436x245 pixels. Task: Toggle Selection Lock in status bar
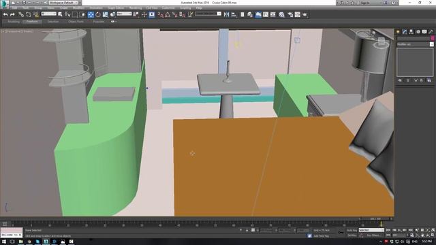tap(247, 230)
